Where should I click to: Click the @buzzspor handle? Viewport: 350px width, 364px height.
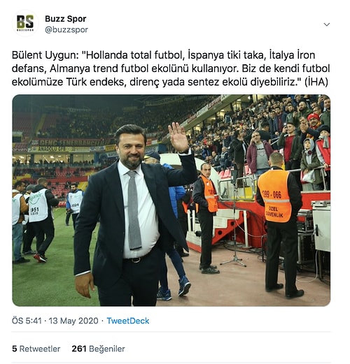tap(66, 30)
